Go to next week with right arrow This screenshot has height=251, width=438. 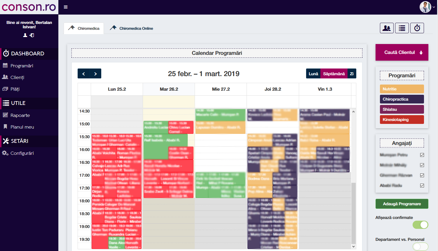pyautogui.click(x=95, y=74)
